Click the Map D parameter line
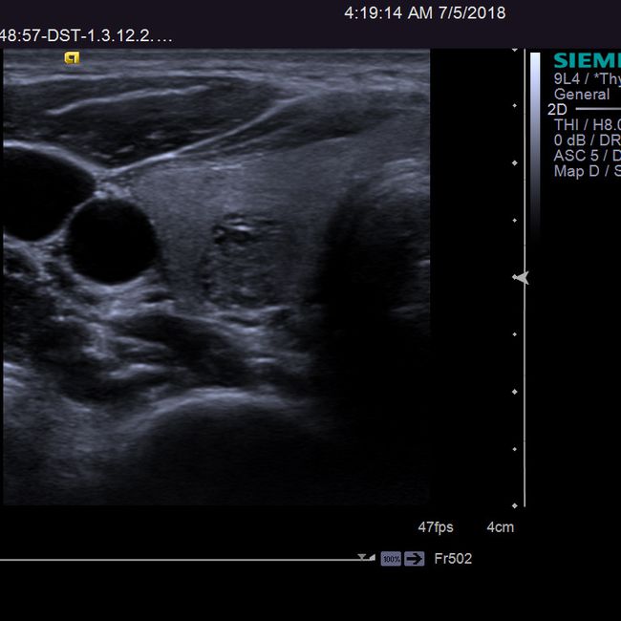The image size is (621, 621). (587, 171)
